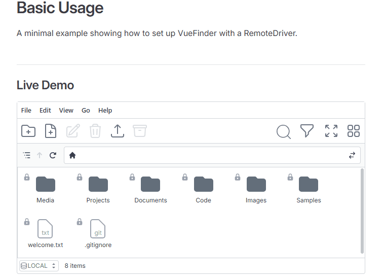
Task: Click the Archive box icon
Action: point(140,131)
